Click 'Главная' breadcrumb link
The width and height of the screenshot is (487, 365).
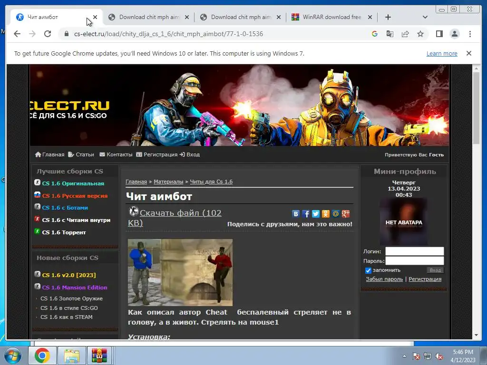tap(136, 182)
